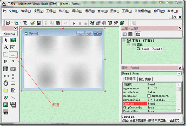Image resolution: width=186 pixels, height=126 pixels.
Task: Select the BorderStyle property row
Action: 150,100
